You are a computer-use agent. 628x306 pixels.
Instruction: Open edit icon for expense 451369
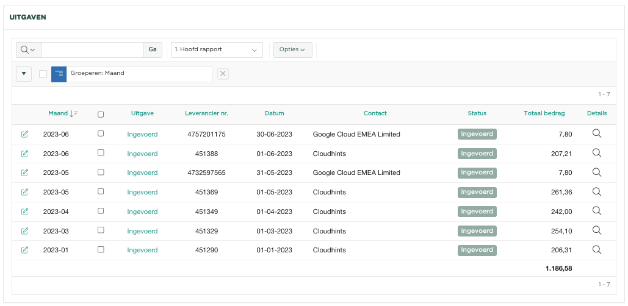[x=24, y=192]
